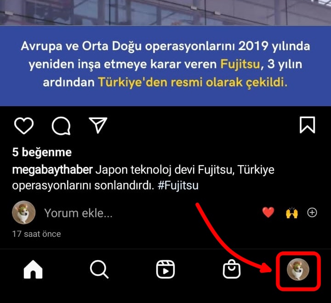Open the profile tab avatar in navigation bar

tap(298, 269)
